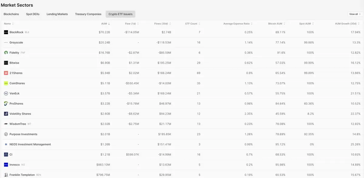Open the Bitwise issuer link
This screenshot has width=364, height=178.
click(14, 63)
